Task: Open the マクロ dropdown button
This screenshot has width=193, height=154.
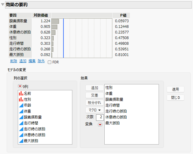Action: pos(95,110)
